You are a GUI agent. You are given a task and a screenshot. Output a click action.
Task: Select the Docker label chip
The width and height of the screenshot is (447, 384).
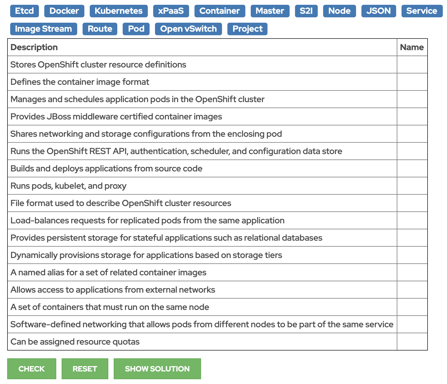point(64,11)
